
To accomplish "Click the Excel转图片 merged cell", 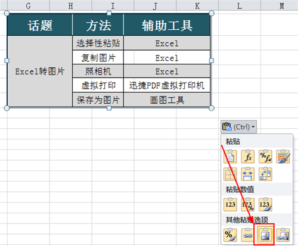I will point(40,71).
